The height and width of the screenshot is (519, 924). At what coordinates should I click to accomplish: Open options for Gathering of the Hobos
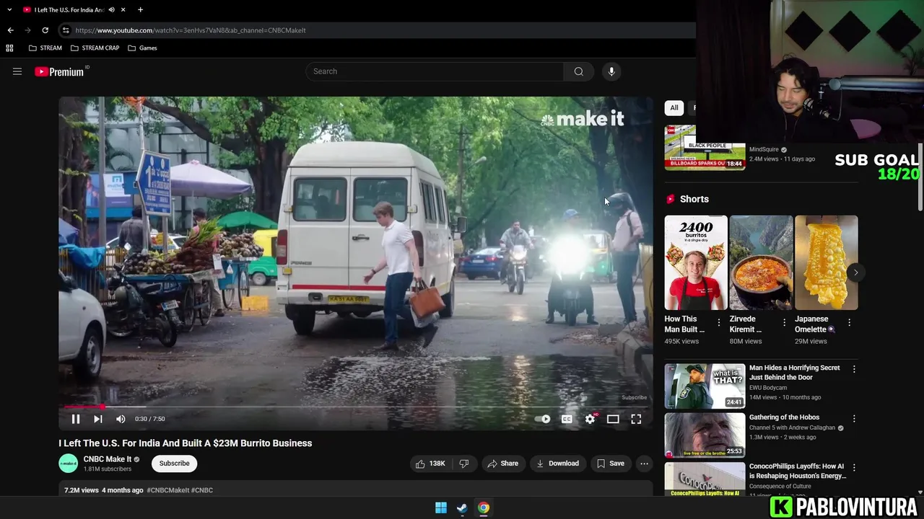854,418
